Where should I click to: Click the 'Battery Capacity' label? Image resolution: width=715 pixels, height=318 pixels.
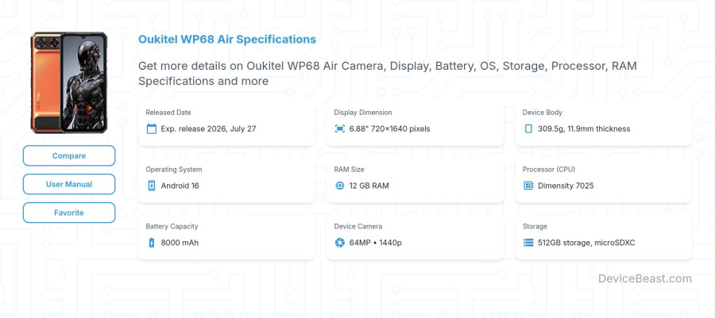[172, 226]
